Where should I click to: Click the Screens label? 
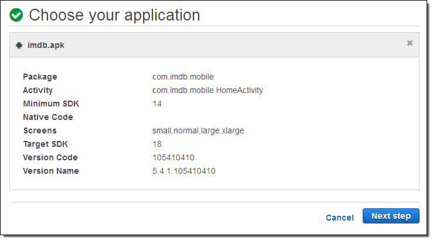(39, 130)
